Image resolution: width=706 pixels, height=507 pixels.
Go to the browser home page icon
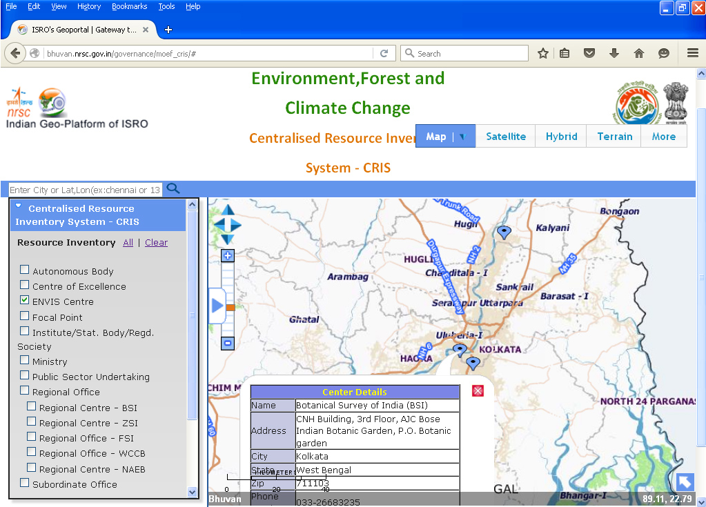pyautogui.click(x=639, y=54)
